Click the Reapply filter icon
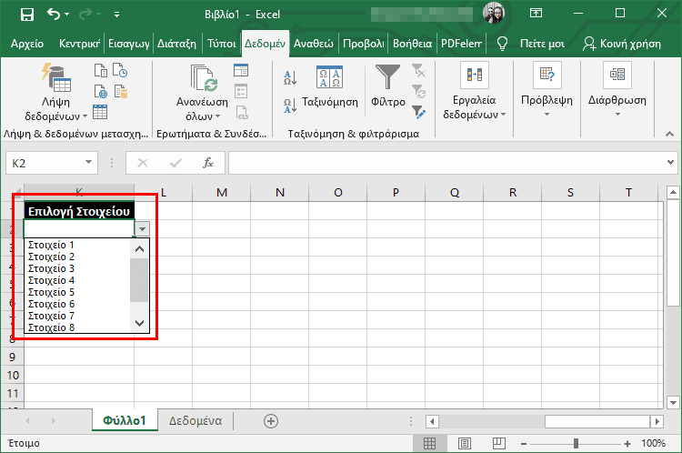This screenshot has width=682, height=453. tap(418, 91)
